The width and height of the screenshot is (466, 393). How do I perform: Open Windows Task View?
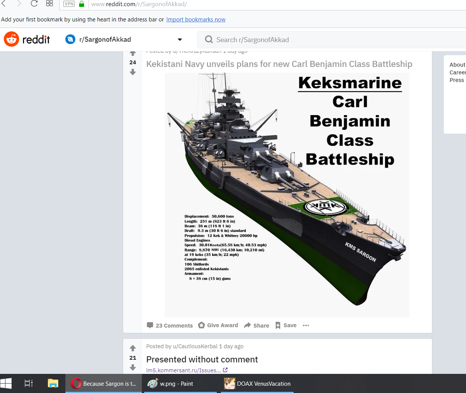[29, 383]
